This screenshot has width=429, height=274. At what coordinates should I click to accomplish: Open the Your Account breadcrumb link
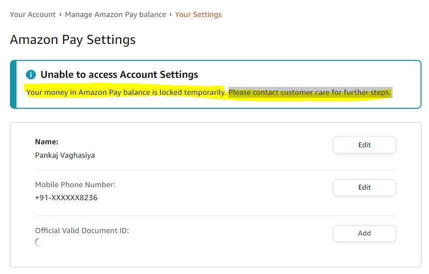click(x=33, y=14)
